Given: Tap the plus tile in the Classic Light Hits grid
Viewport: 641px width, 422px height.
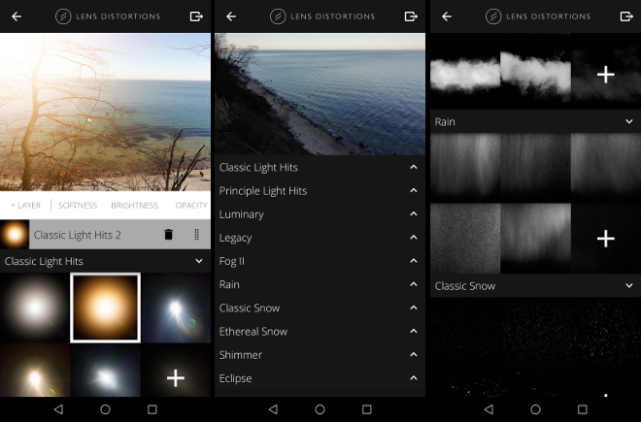Looking at the screenshot, I should (x=176, y=377).
